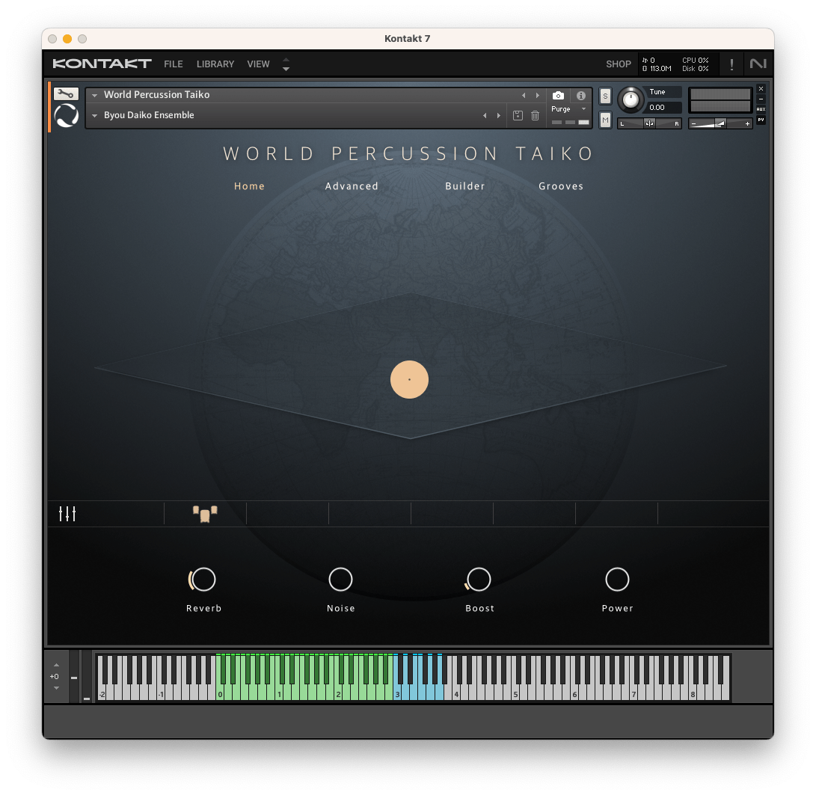This screenshot has width=816, height=795.
Task: Click the volume minus button
Action: coord(693,124)
